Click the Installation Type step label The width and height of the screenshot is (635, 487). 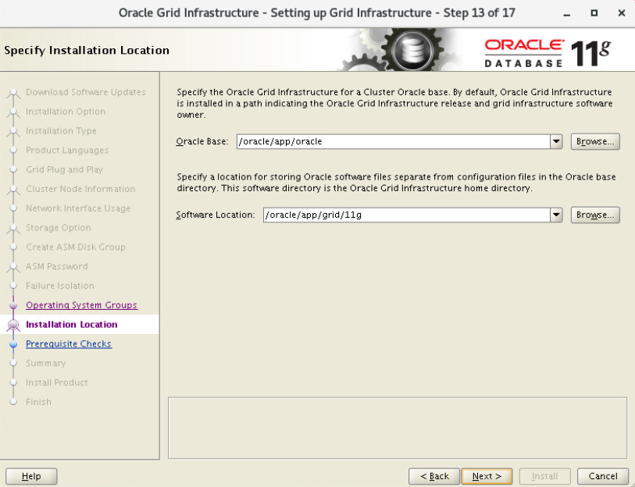coord(61,131)
